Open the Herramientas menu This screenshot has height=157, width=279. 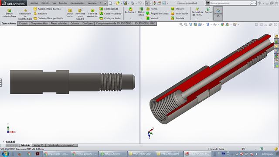click(78, 3)
